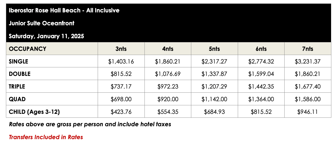This screenshot has height=143, width=336.
Task: Click the single 3nts rate $1,403.16
Action: 121,61
